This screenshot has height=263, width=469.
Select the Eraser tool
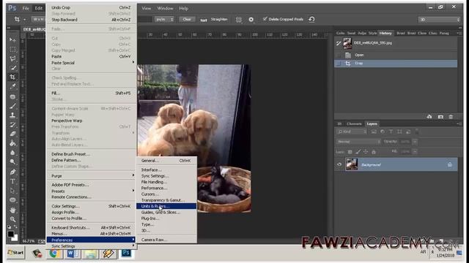(12, 134)
